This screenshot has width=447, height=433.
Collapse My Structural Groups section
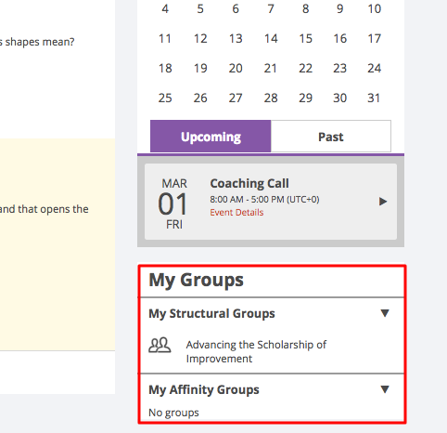[x=385, y=313]
